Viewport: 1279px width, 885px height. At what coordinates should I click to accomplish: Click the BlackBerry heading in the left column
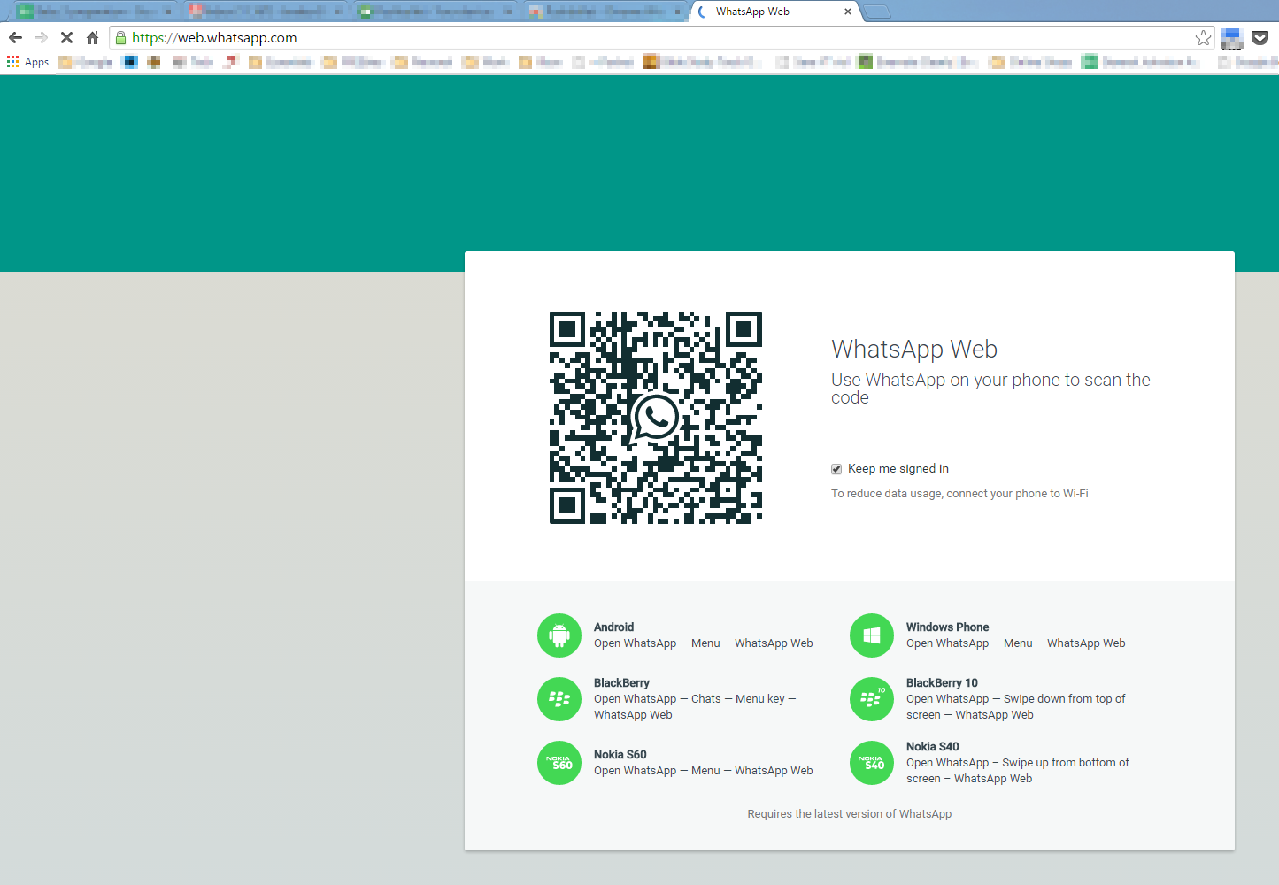[x=621, y=683]
